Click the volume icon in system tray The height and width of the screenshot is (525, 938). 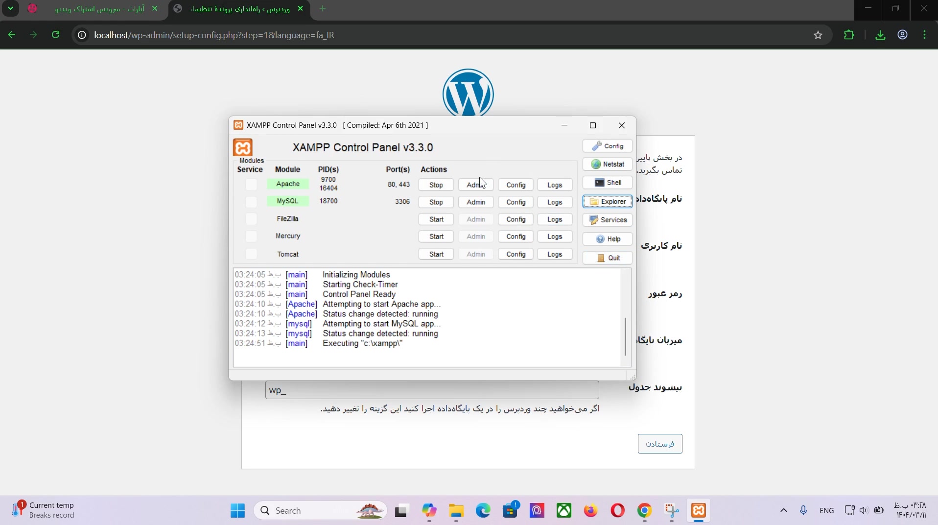pos(864,510)
